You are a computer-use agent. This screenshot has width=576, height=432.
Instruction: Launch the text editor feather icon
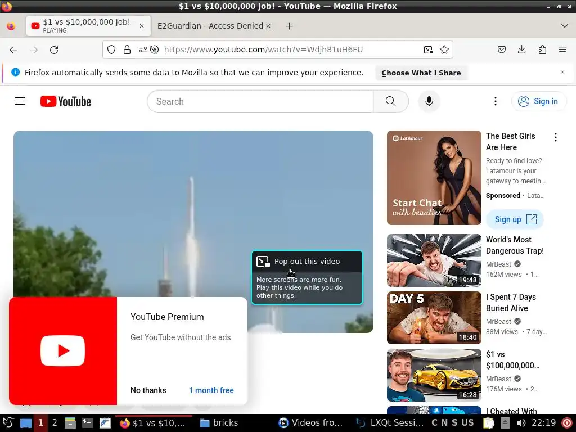pyautogui.click(x=105, y=423)
